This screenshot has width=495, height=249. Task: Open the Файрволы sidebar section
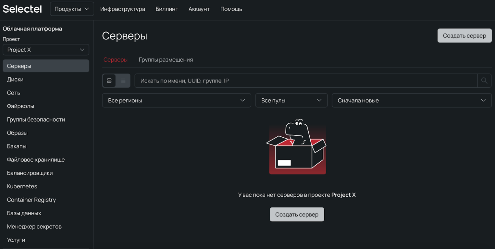20,106
